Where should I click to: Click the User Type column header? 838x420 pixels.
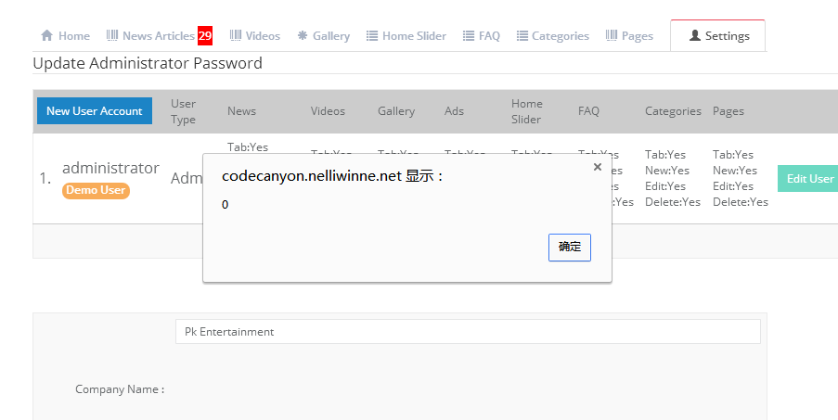tap(184, 111)
